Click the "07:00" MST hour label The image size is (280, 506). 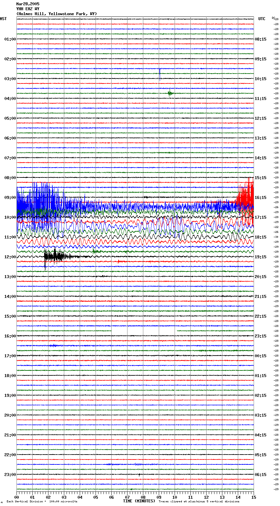click(x=10, y=158)
